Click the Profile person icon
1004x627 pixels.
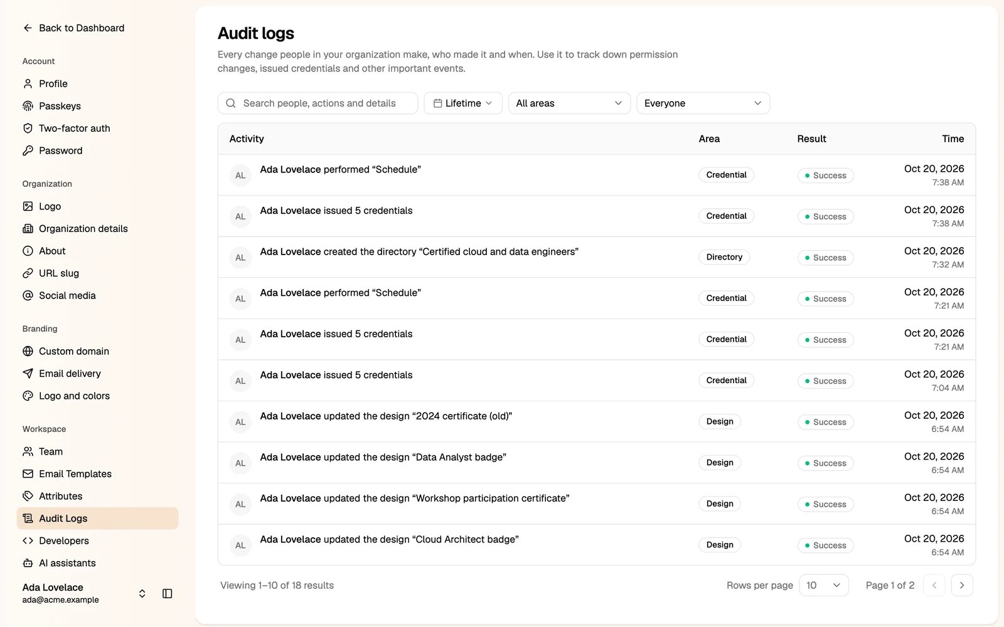click(x=28, y=83)
